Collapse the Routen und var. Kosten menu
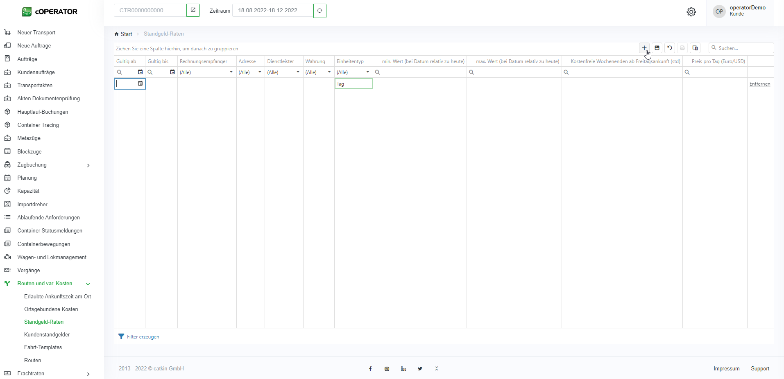The image size is (784, 379). point(88,284)
